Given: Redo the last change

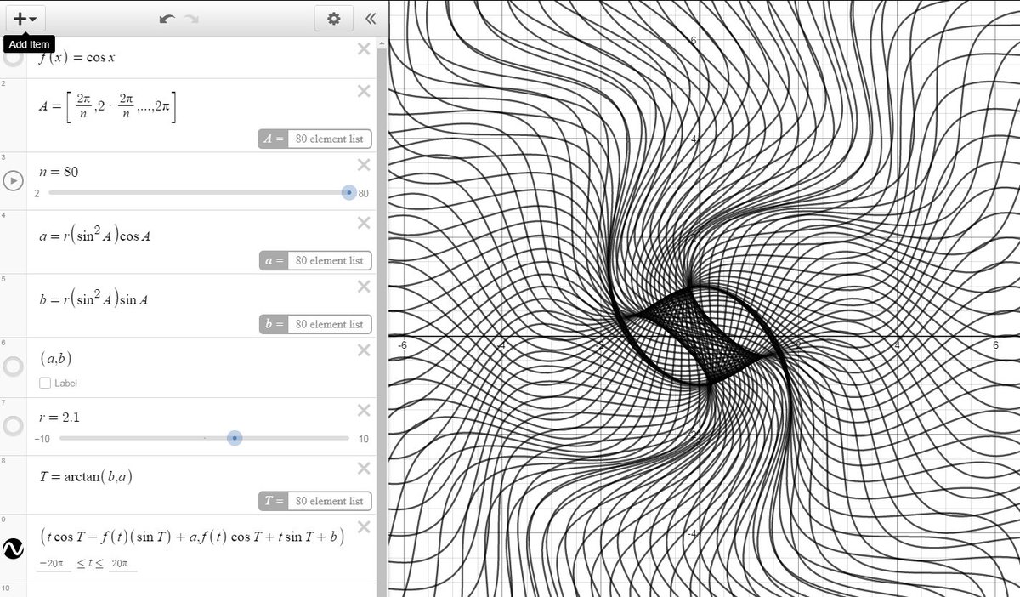Looking at the screenshot, I should pyautogui.click(x=191, y=19).
